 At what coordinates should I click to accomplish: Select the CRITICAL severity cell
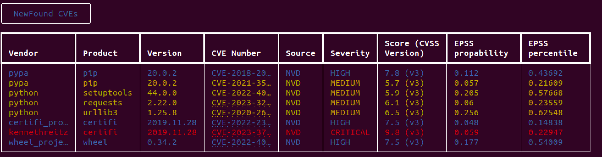(x=350, y=133)
